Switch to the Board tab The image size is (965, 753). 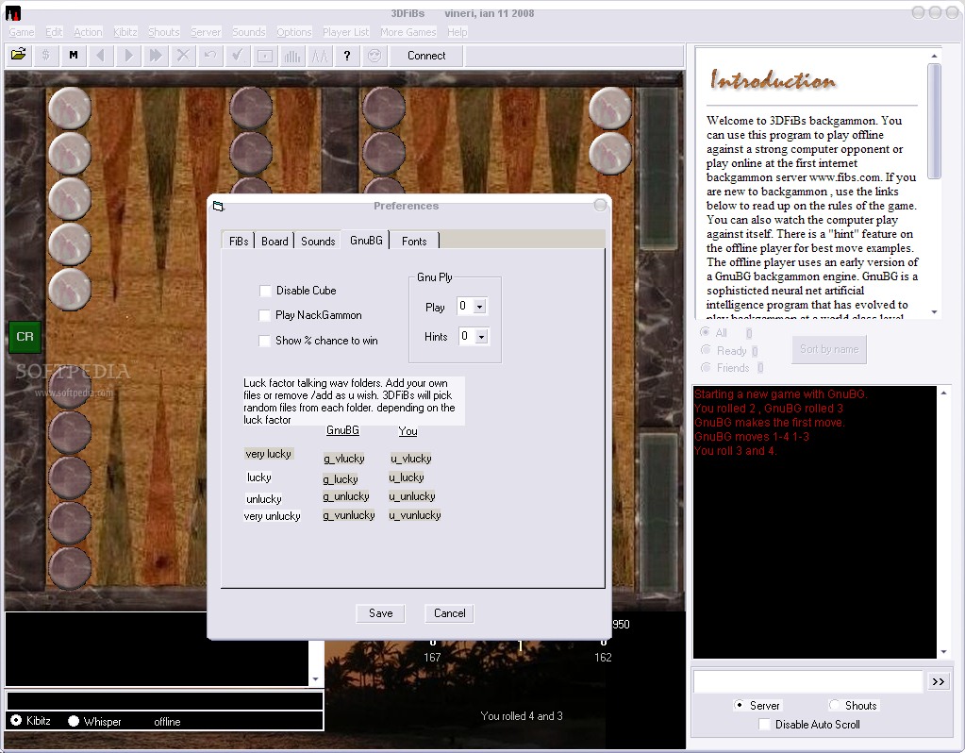pos(275,242)
